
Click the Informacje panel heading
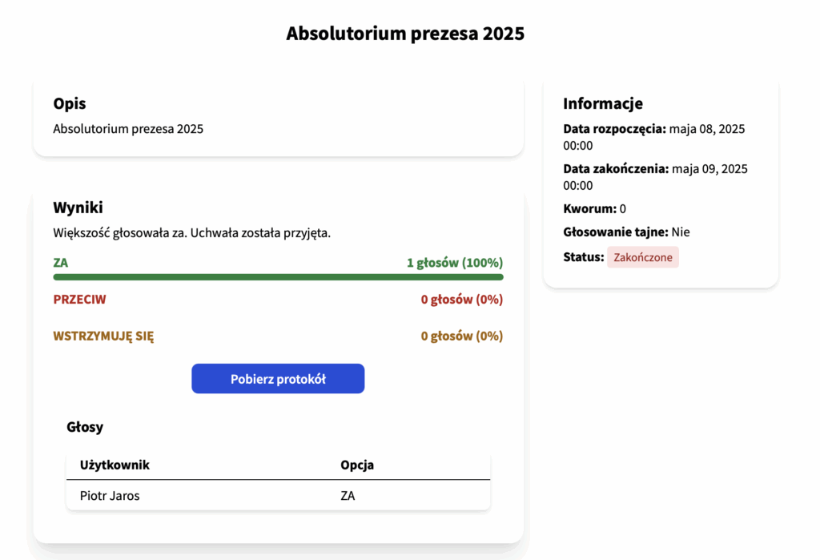[x=603, y=103]
